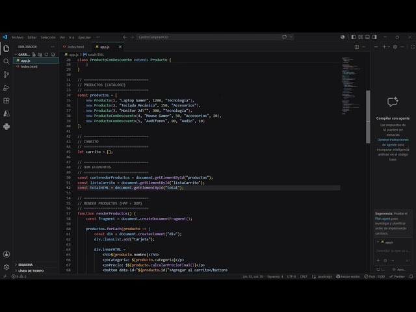Open chat panel settings gear
416x312 pixels.
(395, 47)
